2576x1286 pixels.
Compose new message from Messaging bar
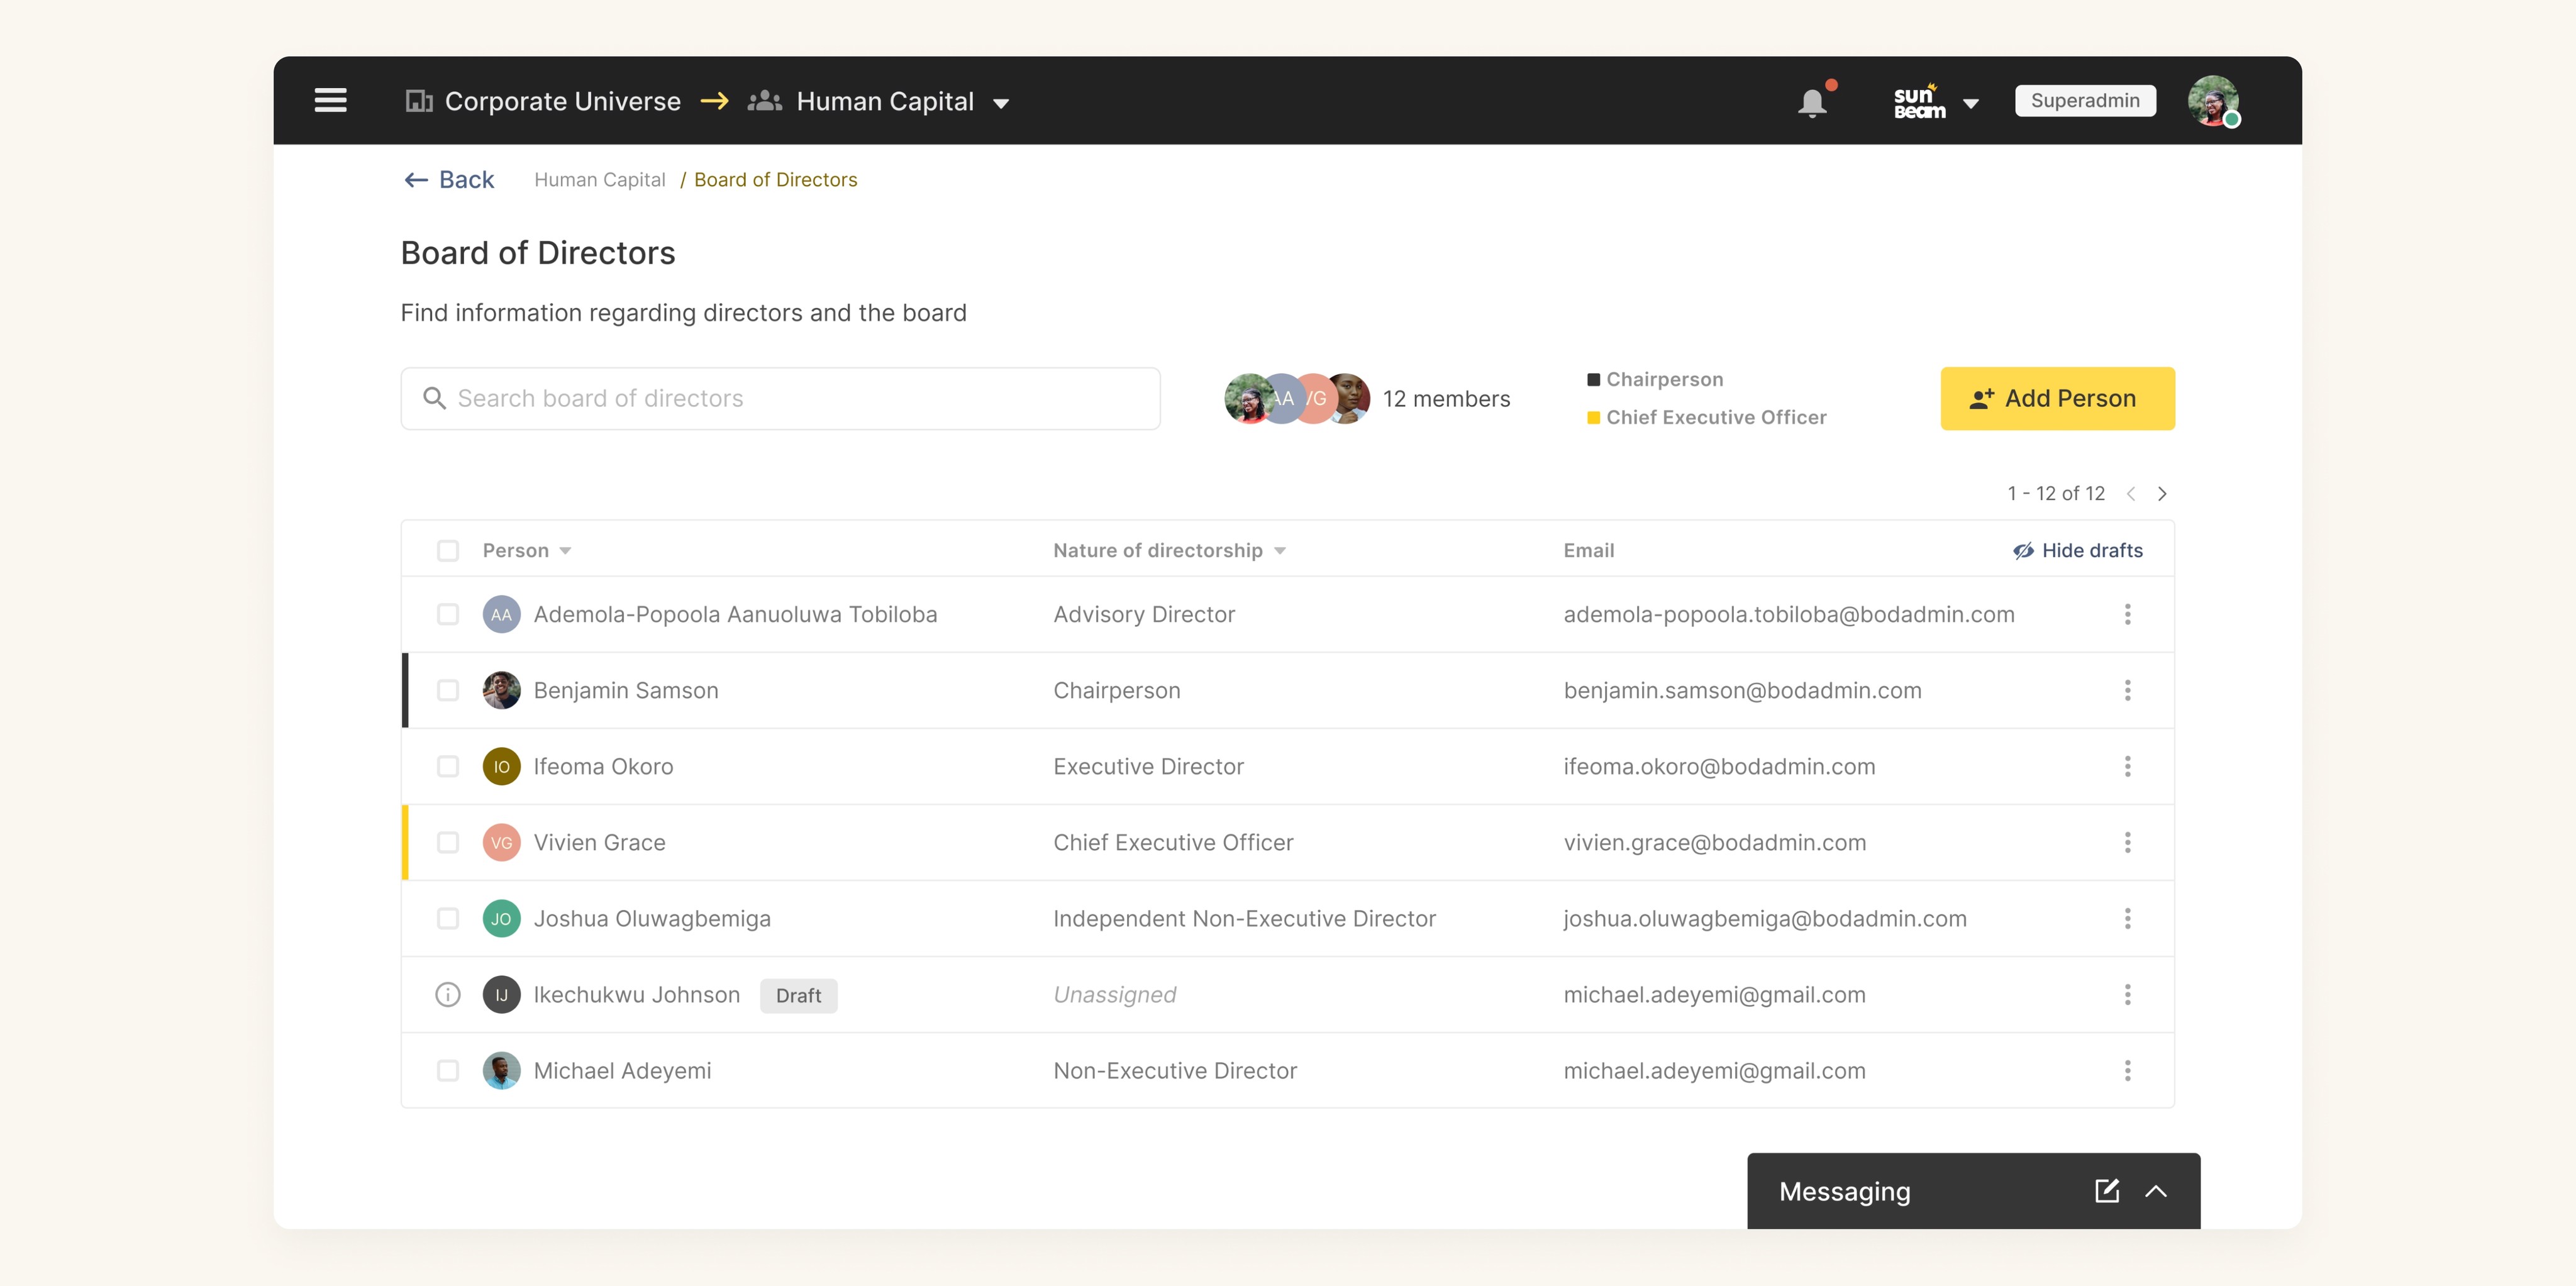click(2106, 1190)
